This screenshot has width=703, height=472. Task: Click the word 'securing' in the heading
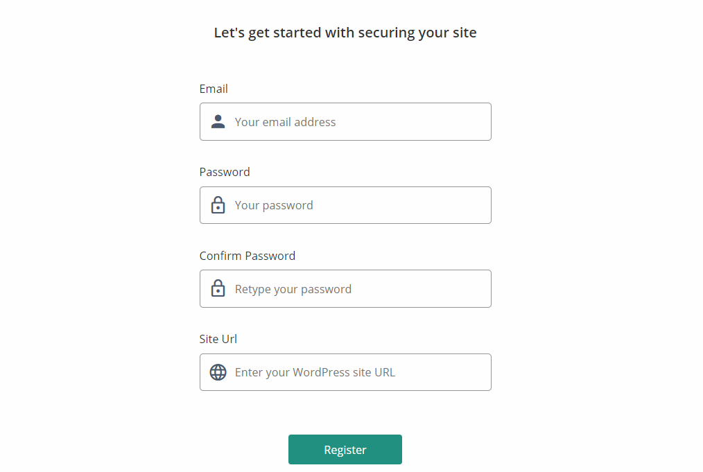point(387,33)
